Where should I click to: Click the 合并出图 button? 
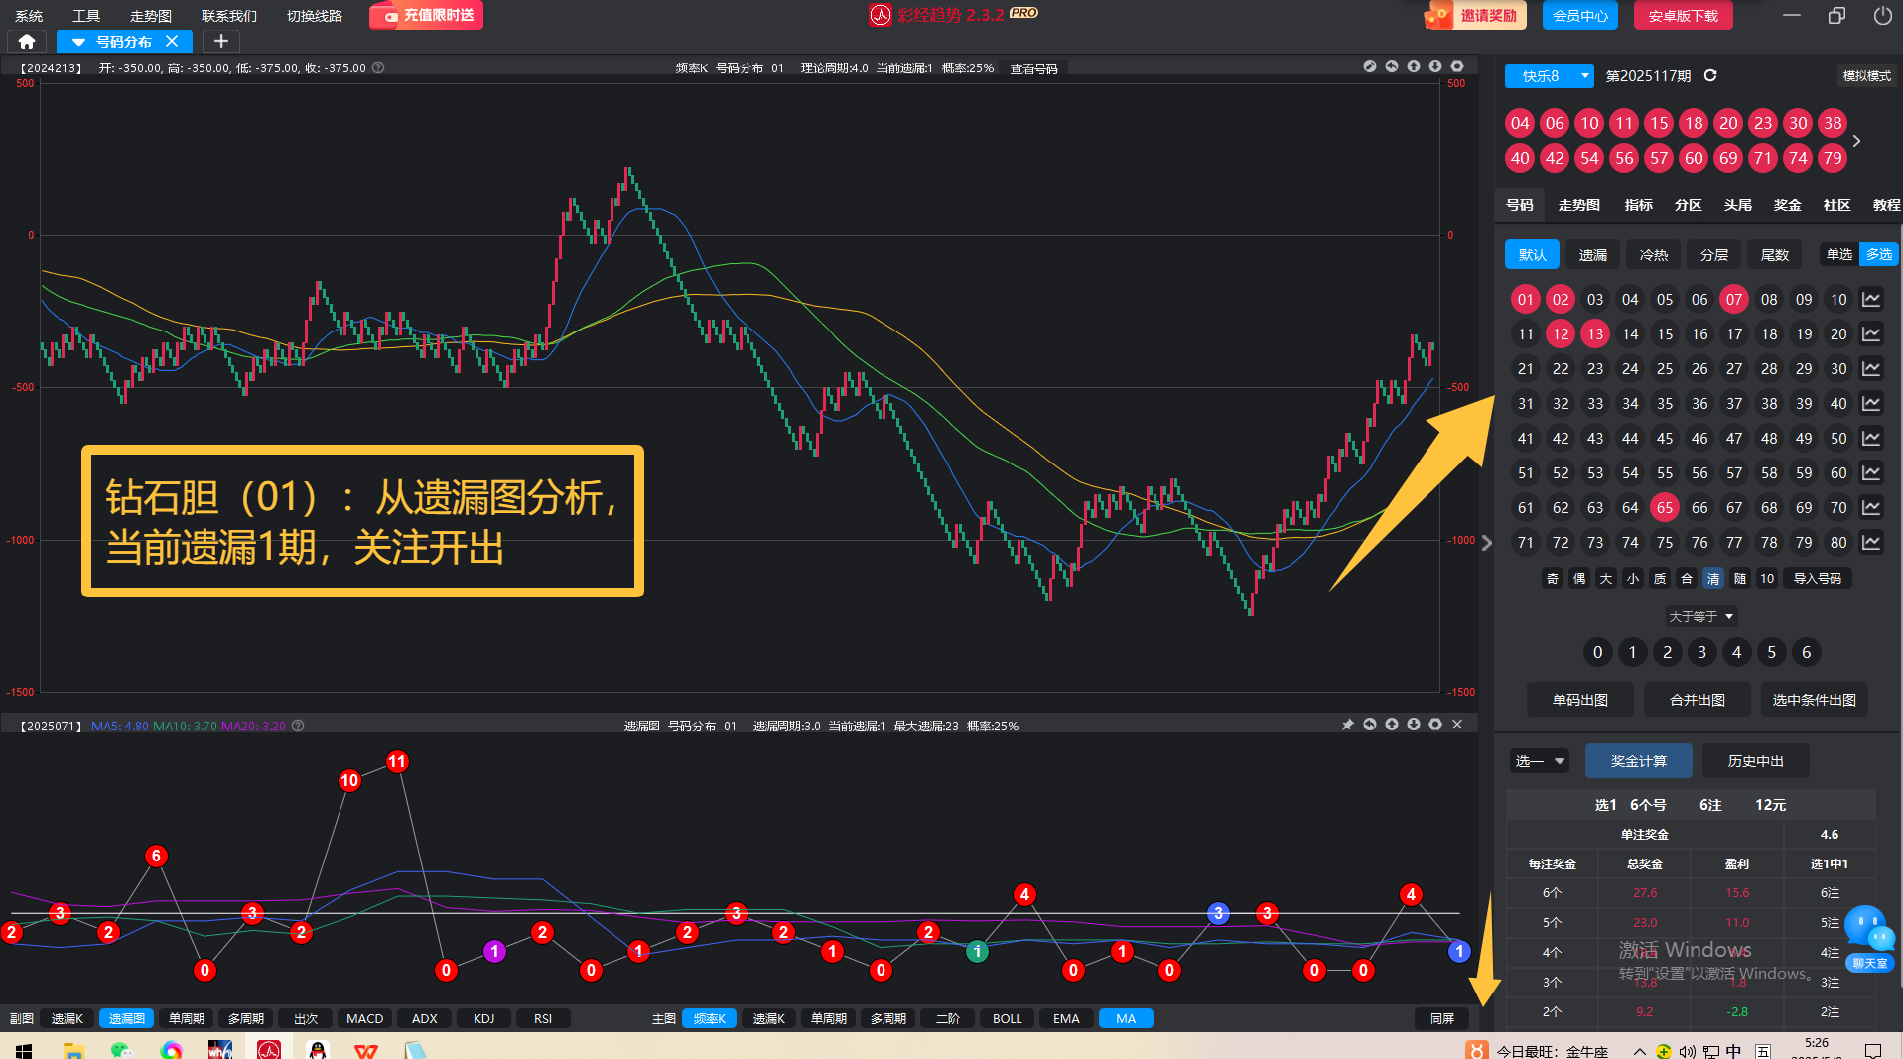(1698, 700)
